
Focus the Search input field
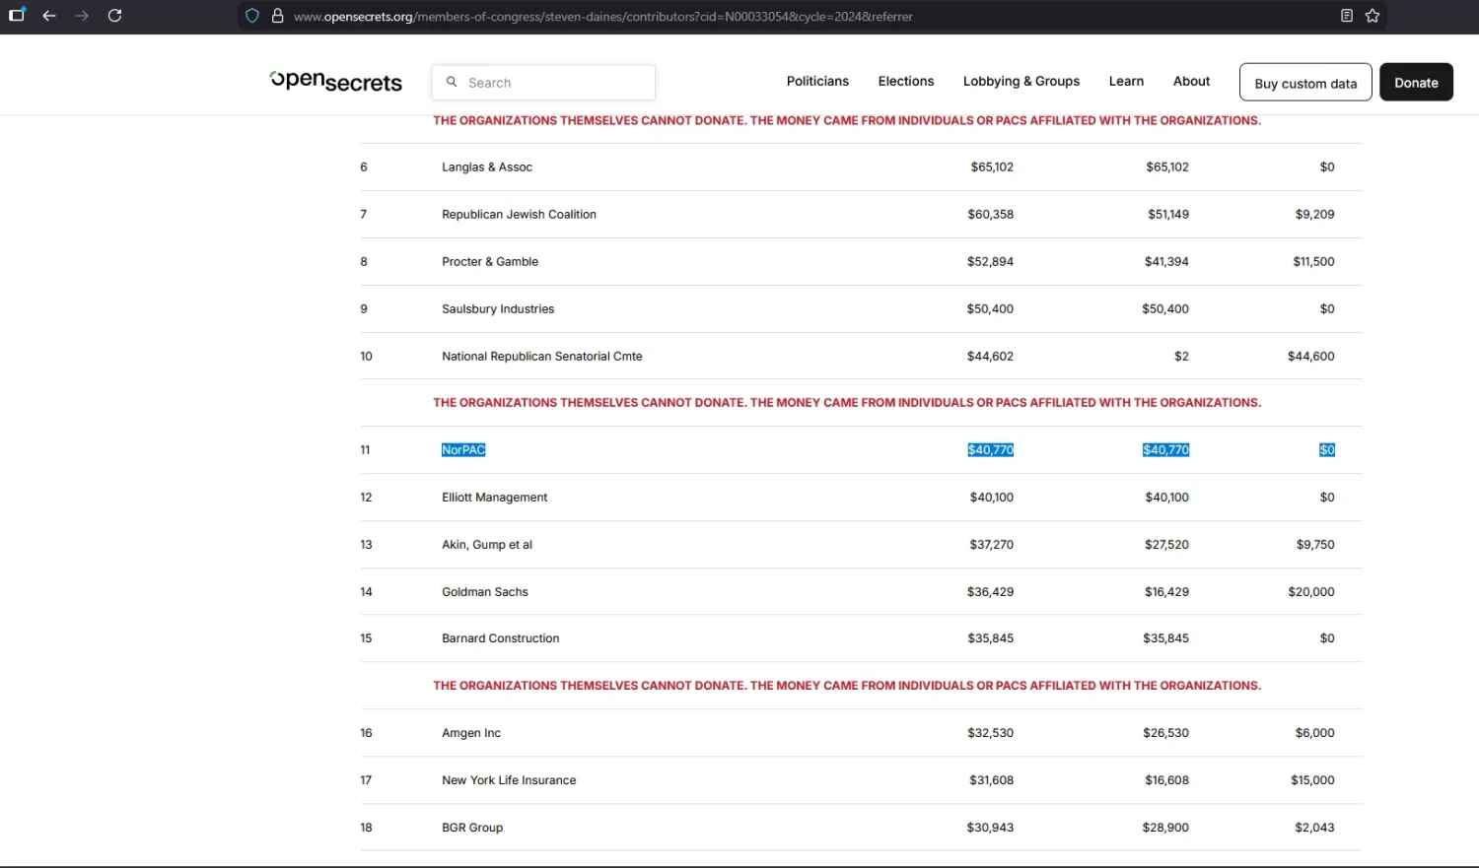543,82
